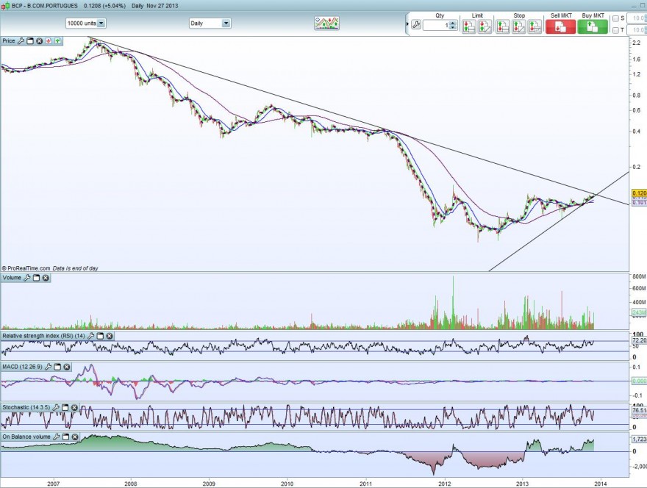Image resolution: width=647 pixels, height=488 pixels.
Task: Click the Sell MKT button
Action: click(560, 26)
